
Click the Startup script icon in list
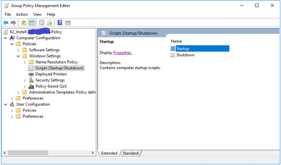pos(173,49)
